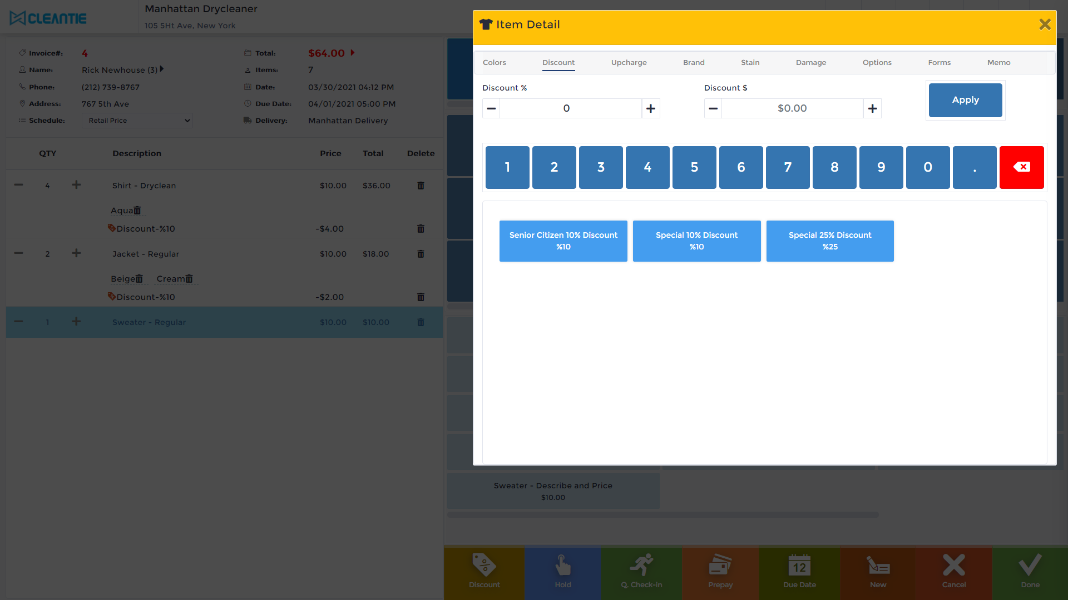
Task: Go to the Options tab
Action: 877,63
